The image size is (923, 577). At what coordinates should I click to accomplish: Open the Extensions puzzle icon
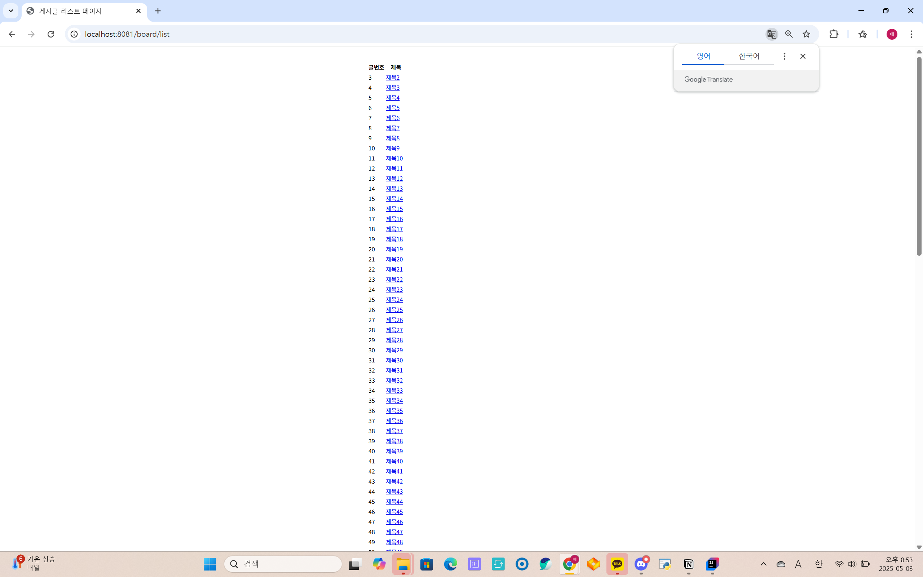pos(834,34)
